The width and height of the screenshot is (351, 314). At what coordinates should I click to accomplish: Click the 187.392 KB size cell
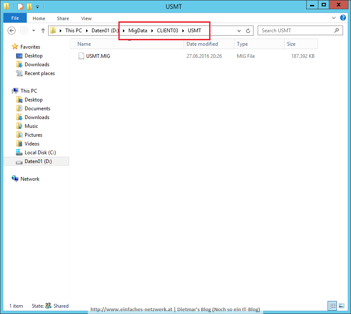302,56
